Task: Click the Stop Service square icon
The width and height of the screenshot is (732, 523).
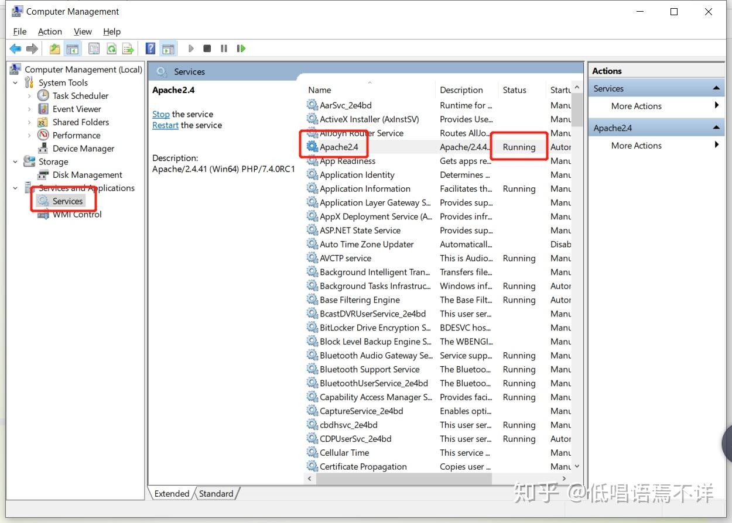Action: click(x=207, y=48)
